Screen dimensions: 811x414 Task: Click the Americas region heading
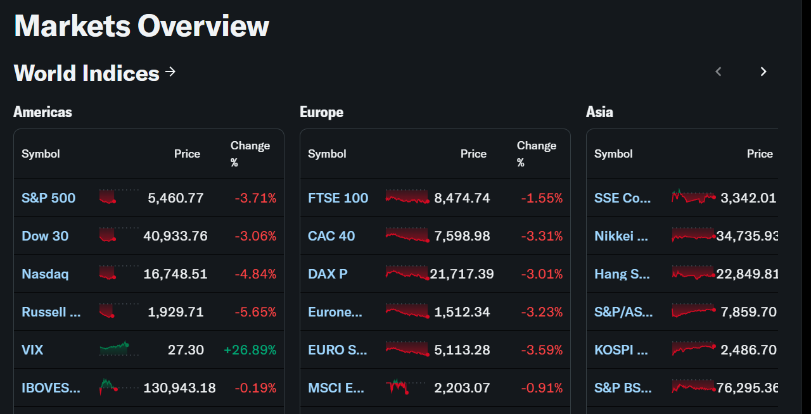(42, 112)
